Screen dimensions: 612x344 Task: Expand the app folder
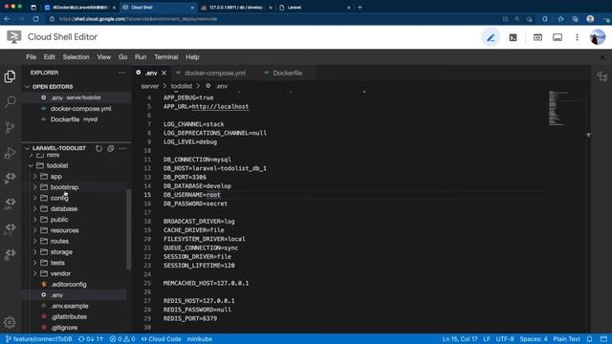tap(34, 176)
